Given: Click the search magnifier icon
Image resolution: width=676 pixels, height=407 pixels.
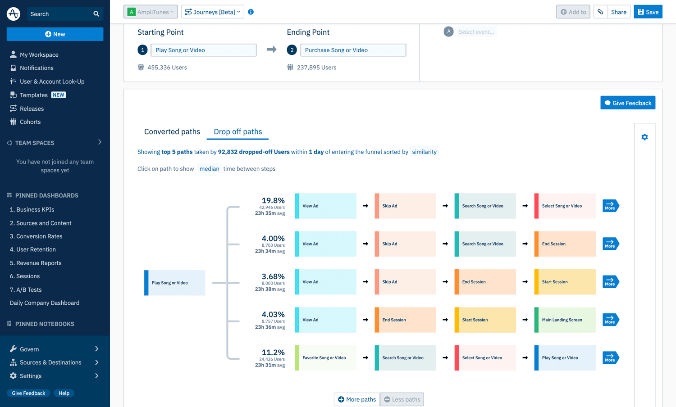Looking at the screenshot, I should (x=96, y=14).
